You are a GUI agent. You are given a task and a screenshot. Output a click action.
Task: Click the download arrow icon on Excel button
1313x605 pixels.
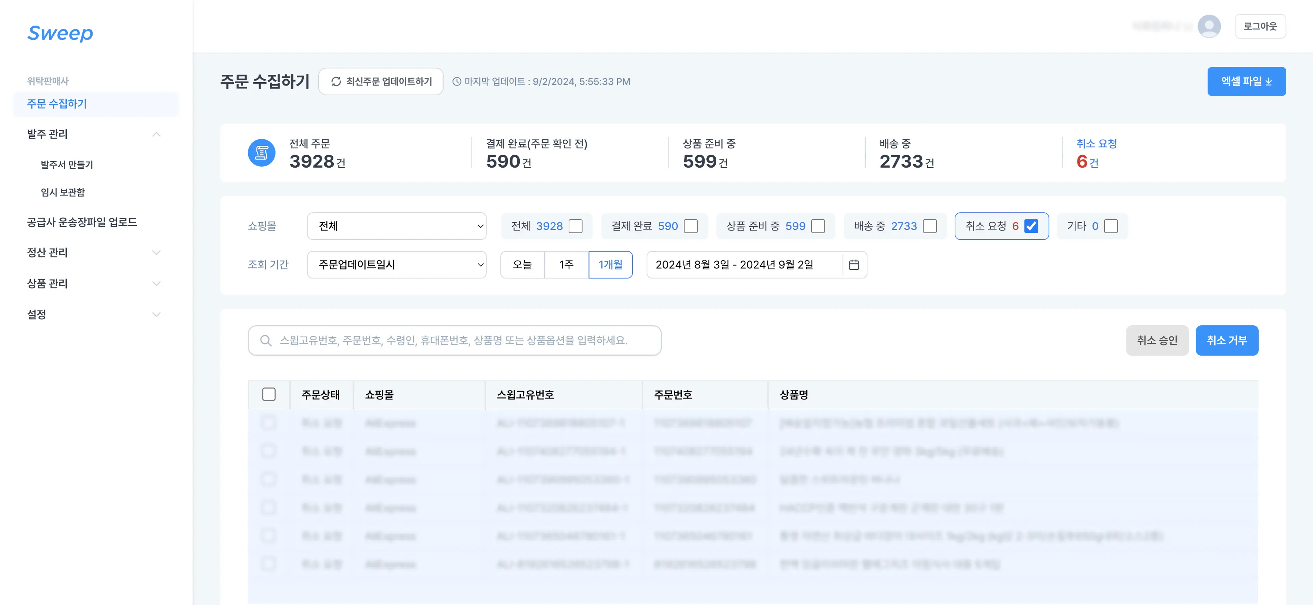pyautogui.click(x=1269, y=82)
